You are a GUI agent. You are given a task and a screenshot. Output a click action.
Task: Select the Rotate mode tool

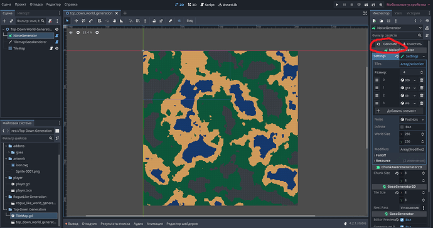83,21
